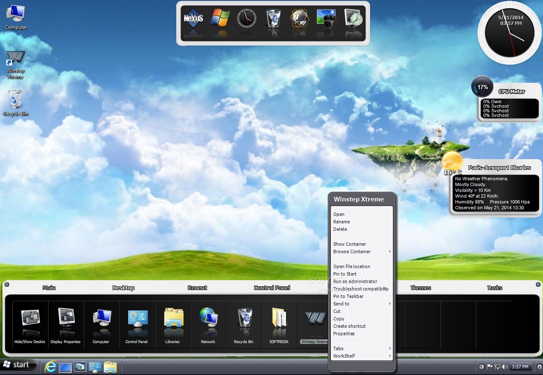Launch Internet Explorer from the taskbar
This screenshot has width=543, height=375.
pos(51,367)
